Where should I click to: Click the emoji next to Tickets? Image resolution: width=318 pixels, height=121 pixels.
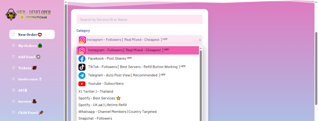(x=34, y=68)
